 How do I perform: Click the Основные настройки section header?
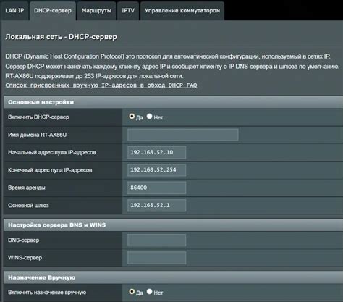pos(173,102)
